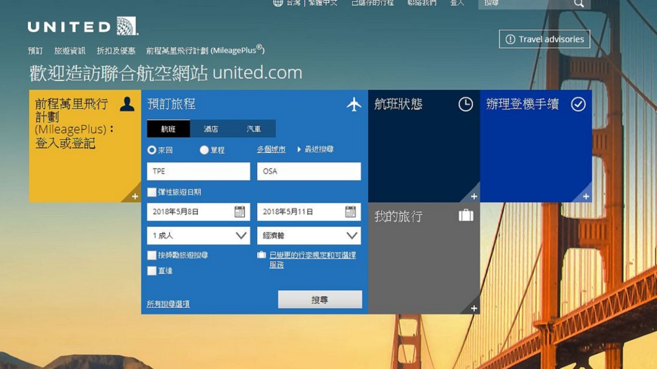
Task: Open the 折扣及優惠 menu
Action: [x=116, y=51]
